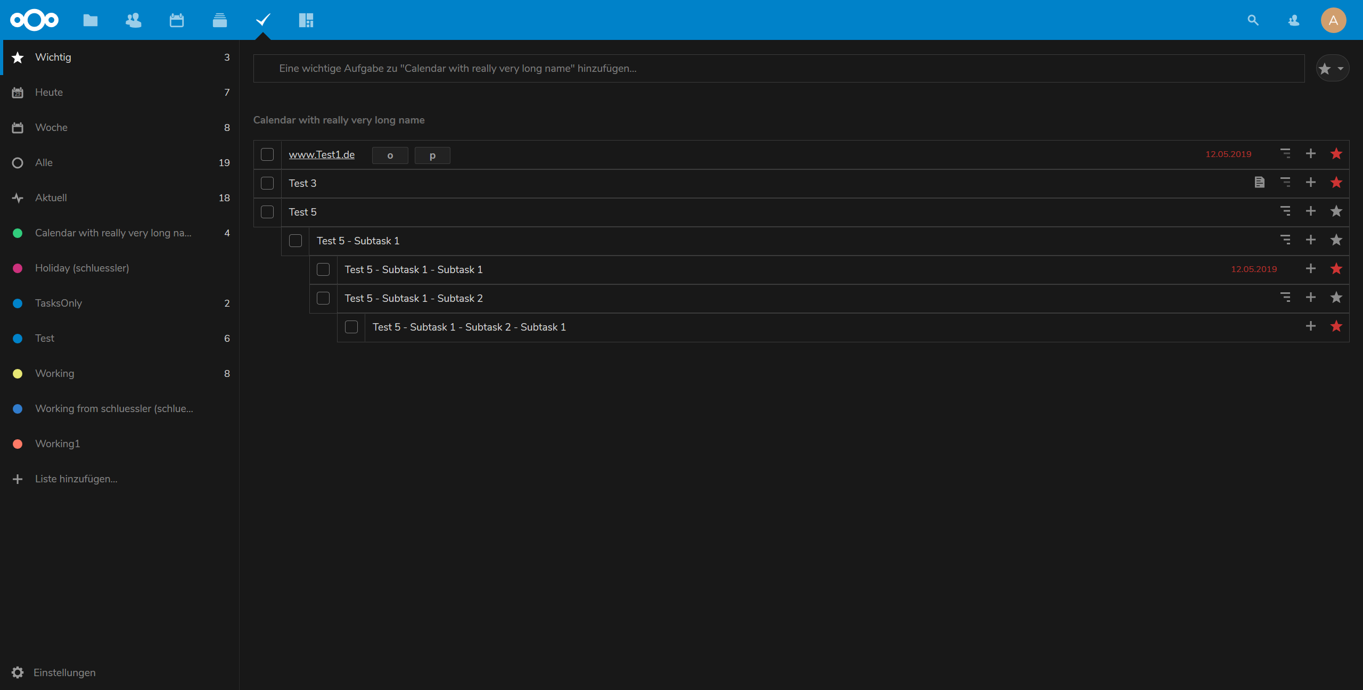
Task: Open the Calendar app icon
Action: click(177, 20)
